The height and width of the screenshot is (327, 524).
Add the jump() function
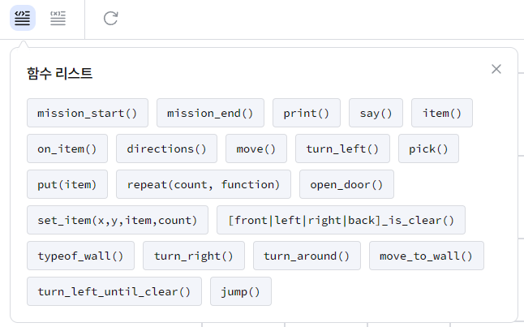click(241, 291)
